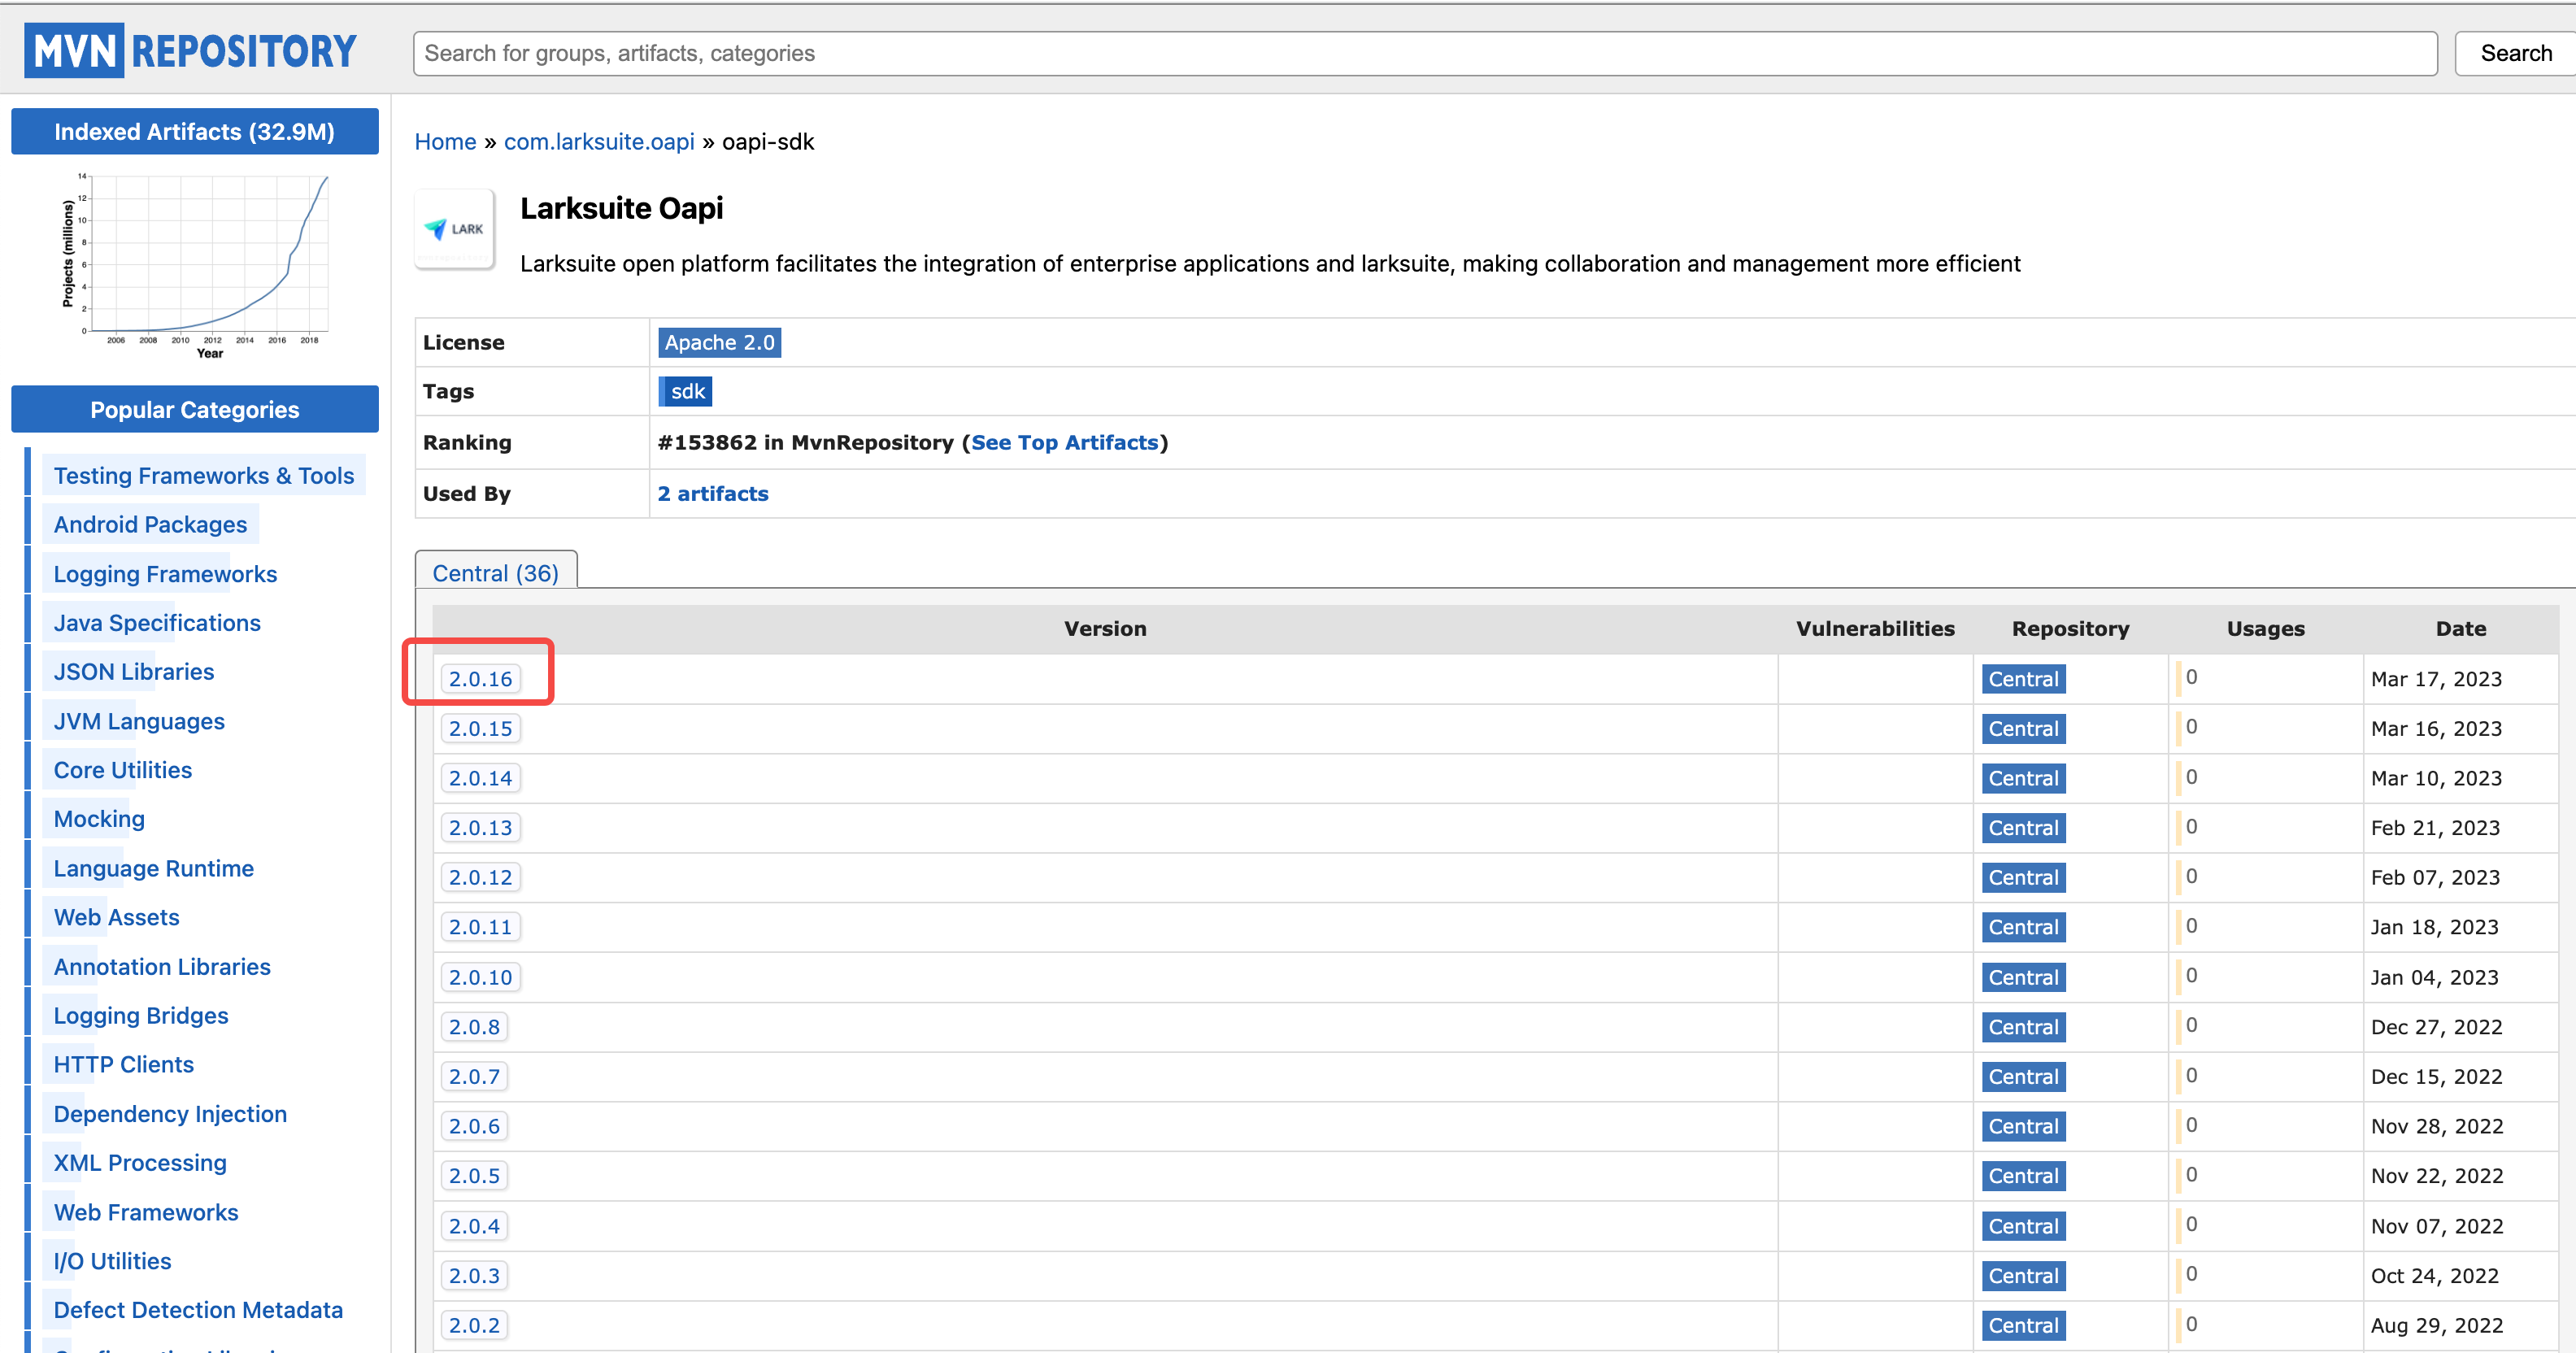Open Testing Frameworks & Tools category
Screen dimensions: 2576x1353
[204, 476]
